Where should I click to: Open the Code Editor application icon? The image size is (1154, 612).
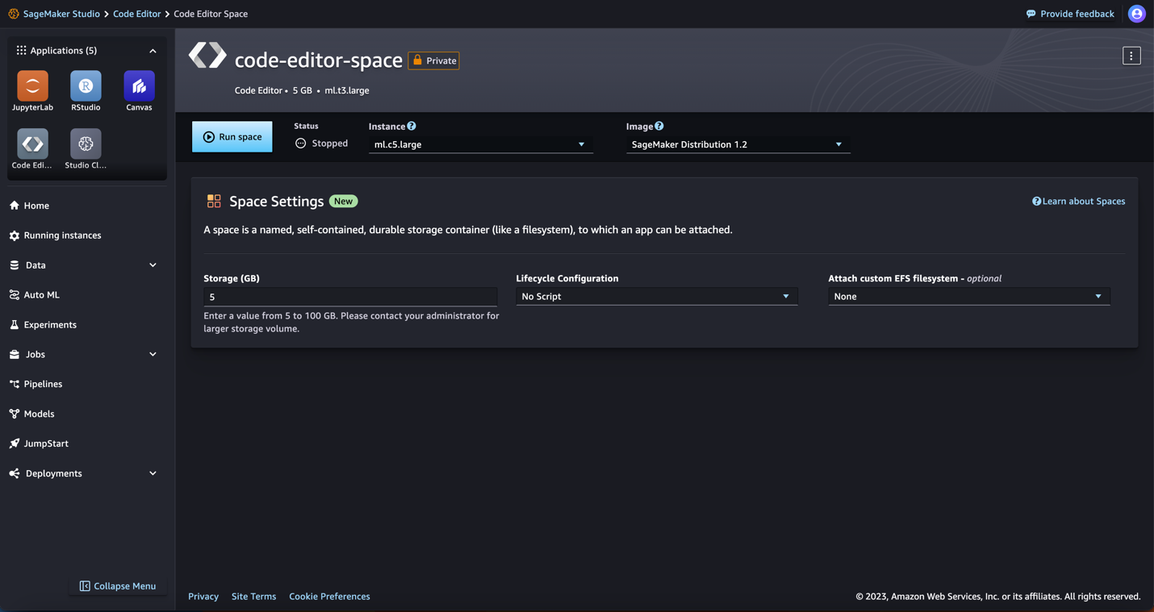tap(32, 144)
